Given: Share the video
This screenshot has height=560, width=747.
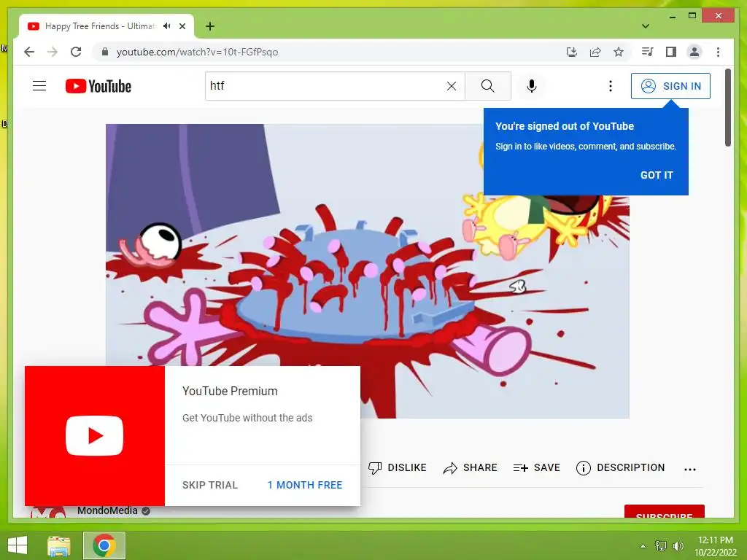Looking at the screenshot, I should click(x=470, y=467).
